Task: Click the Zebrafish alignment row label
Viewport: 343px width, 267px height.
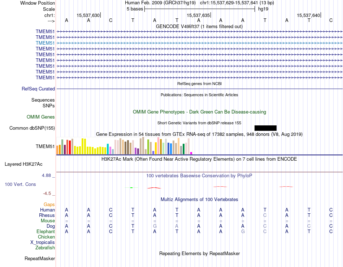Action: pos(45,248)
